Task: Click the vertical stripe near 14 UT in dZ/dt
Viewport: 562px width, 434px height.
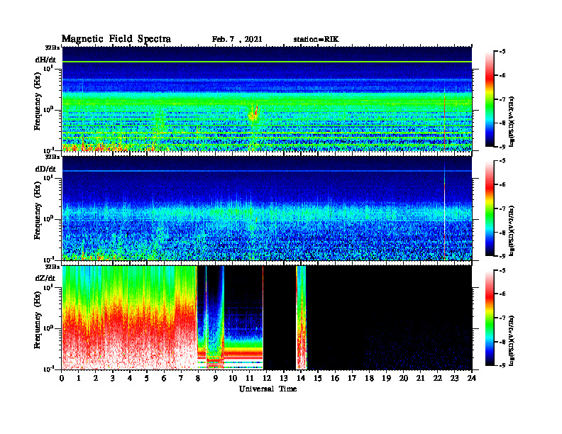Action: point(302,318)
